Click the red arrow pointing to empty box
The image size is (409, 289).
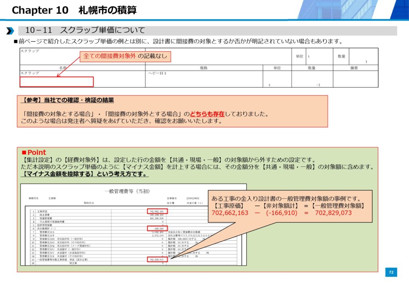tap(68, 65)
